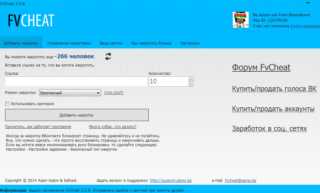The image size is (320, 193).
Task: Click the Ваш ID: 120378106 text
Action: pos(270,20)
